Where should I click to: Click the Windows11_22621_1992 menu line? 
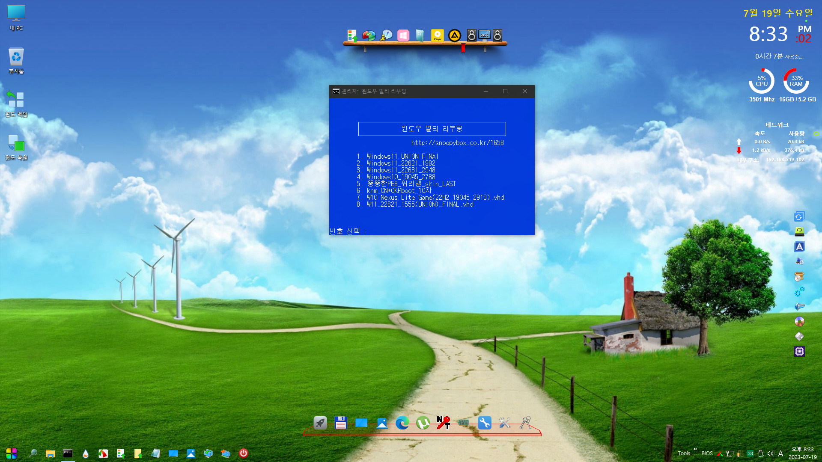(x=396, y=163)
